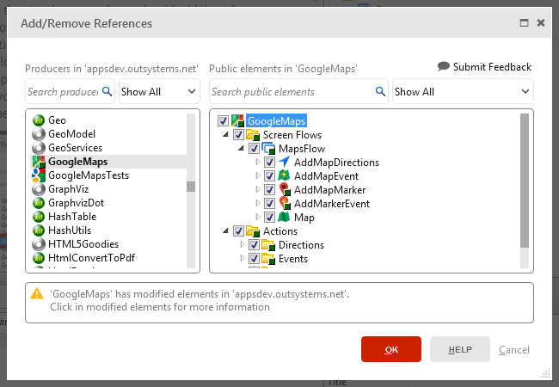Image resolution: width=559 pixels, height=387 pixels.
Task: Click the Submit Feedback speech bubble icon
Action: (443, 67)
